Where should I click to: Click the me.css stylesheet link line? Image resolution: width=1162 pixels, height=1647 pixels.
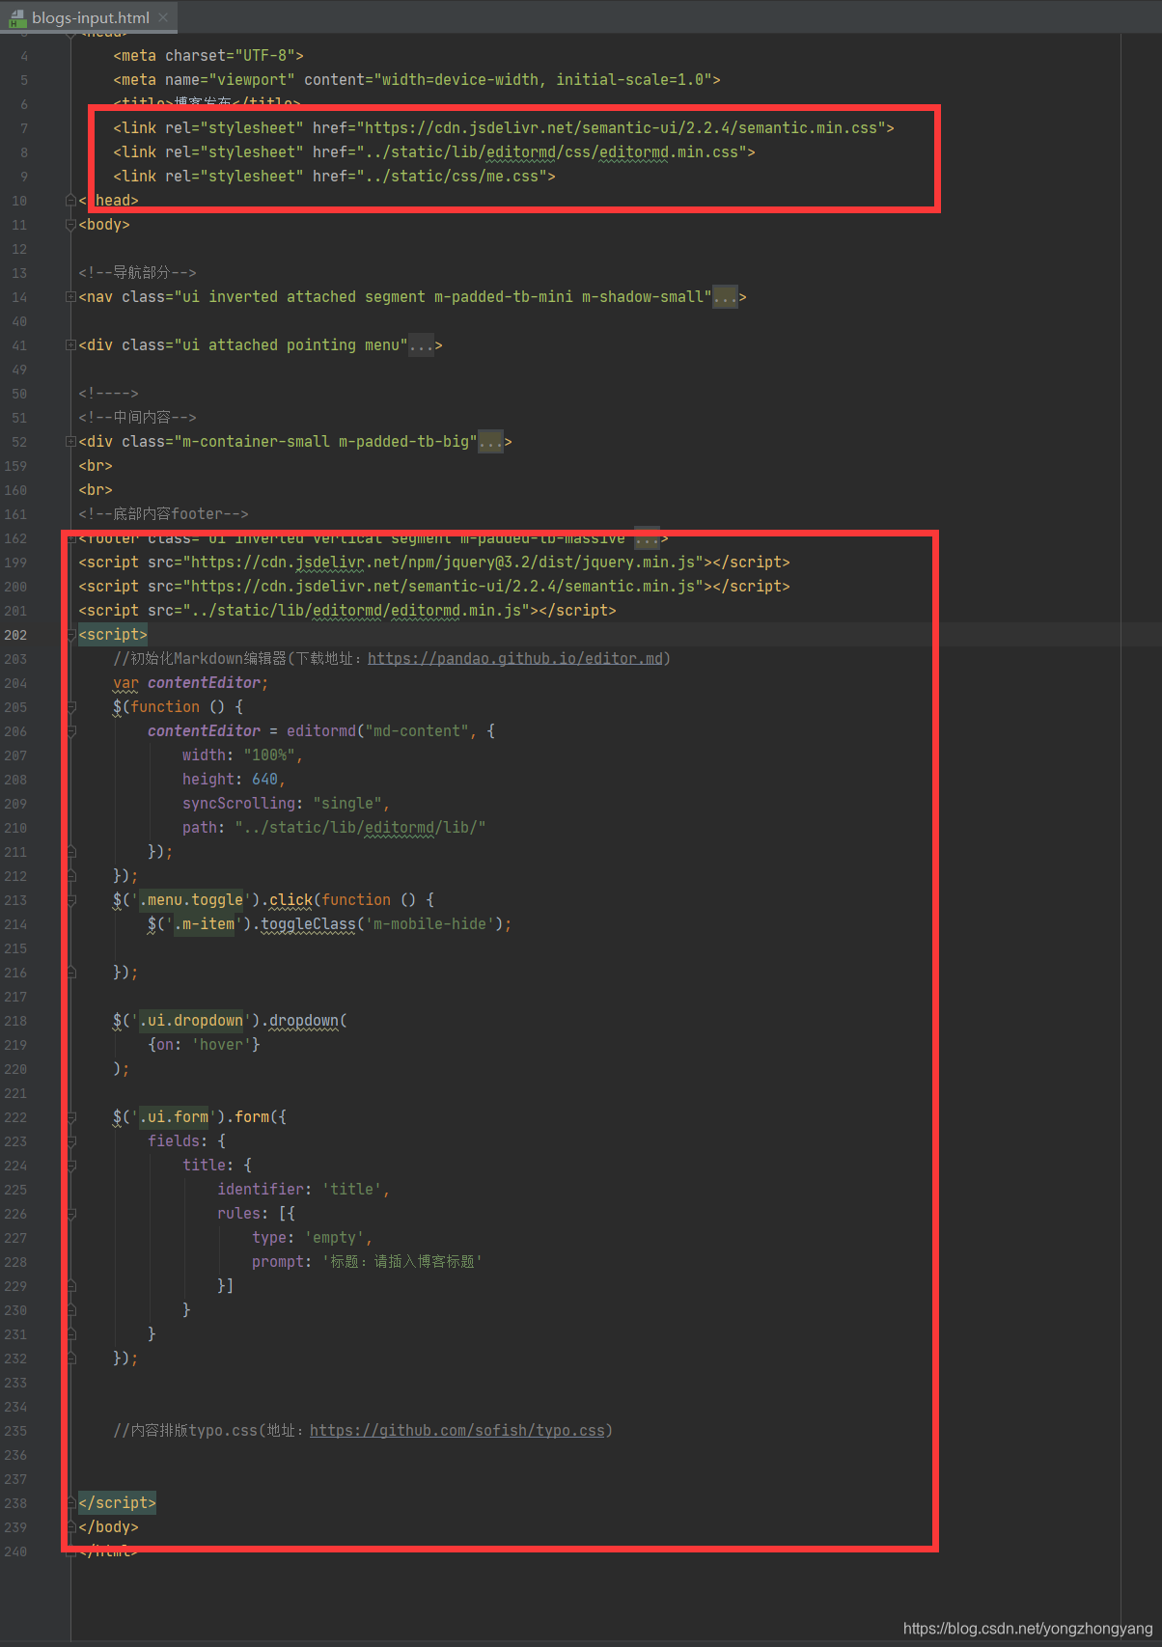[x=334, y=177]
